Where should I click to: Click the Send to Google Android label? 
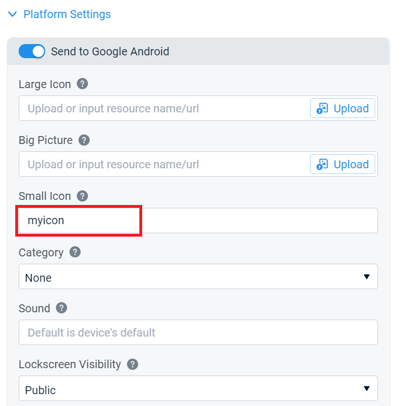click(x=110, y=51)
